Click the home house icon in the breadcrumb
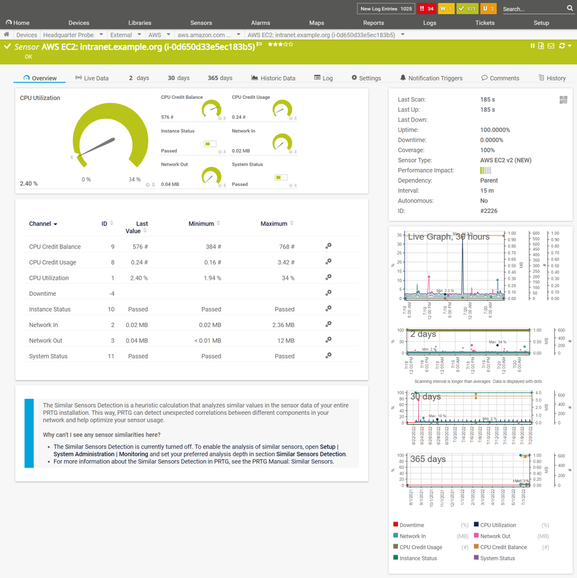The image size is (577, 578). coord(6,35)
